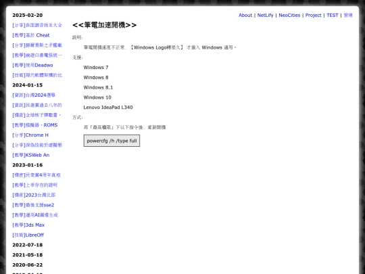Open the [分享]深偽技術於虛擬戀 article
The image size is (365, 274).
click(37, 145)
